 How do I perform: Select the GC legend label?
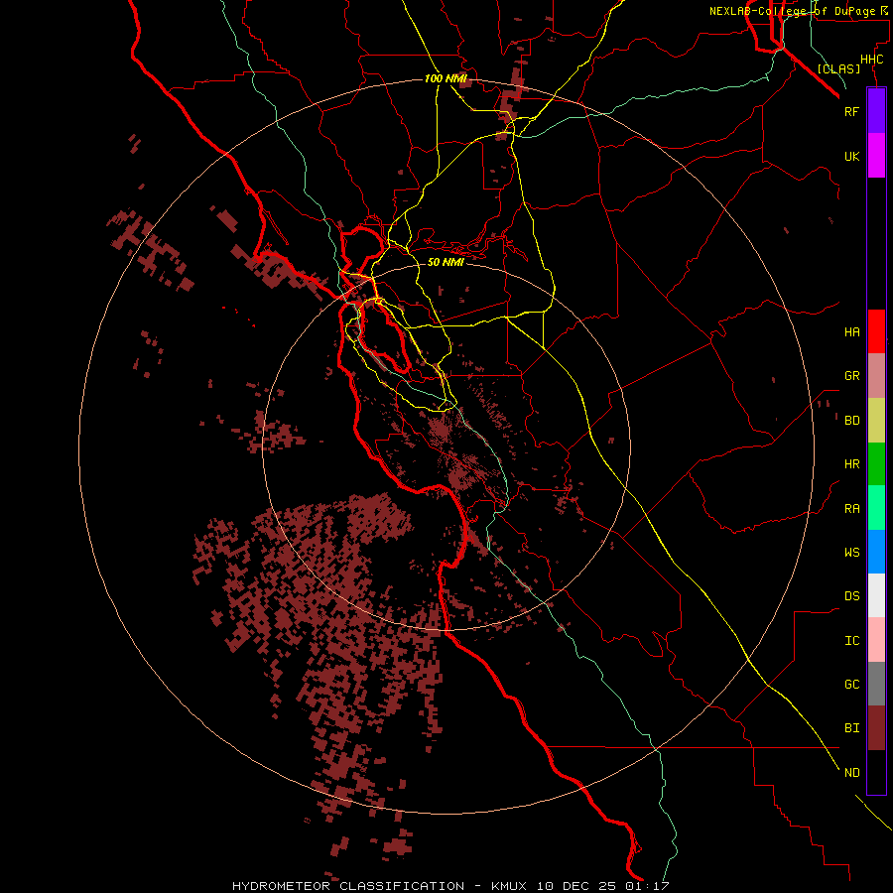[851, 684]
